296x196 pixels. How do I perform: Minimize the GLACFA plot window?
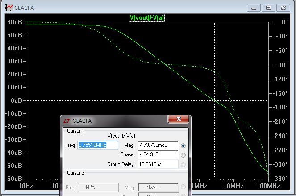[254, 8]
